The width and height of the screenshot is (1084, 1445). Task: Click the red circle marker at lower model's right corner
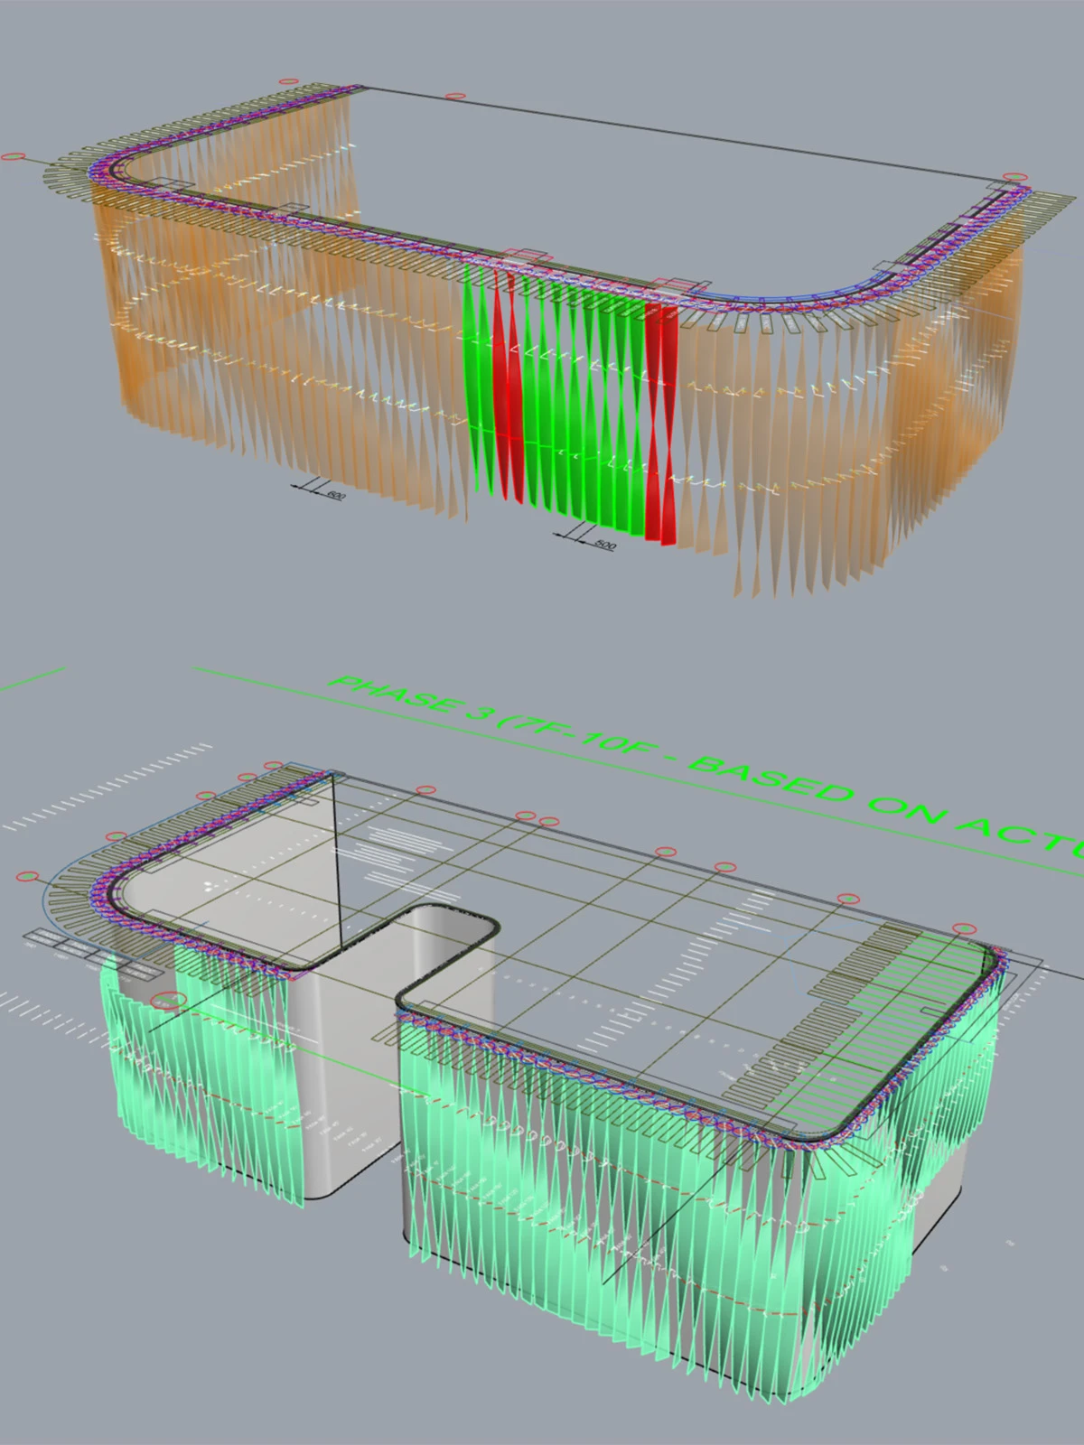click(x=965, y=928)
